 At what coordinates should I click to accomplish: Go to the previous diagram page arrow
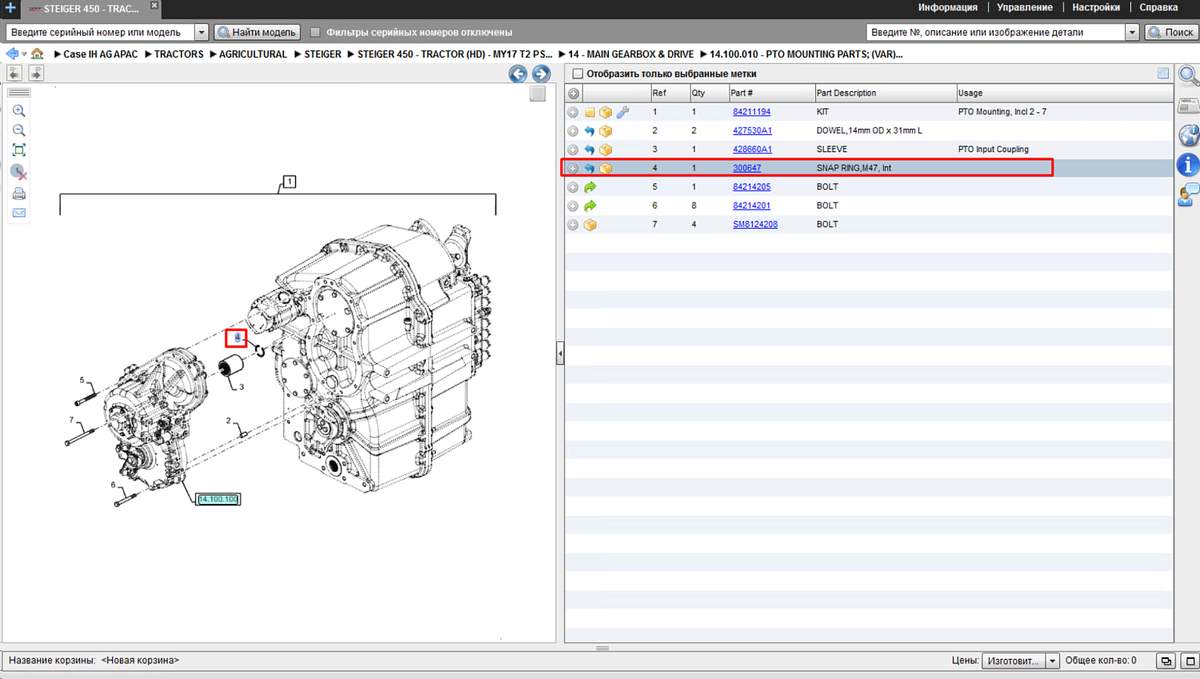click(x=518, y=74)
